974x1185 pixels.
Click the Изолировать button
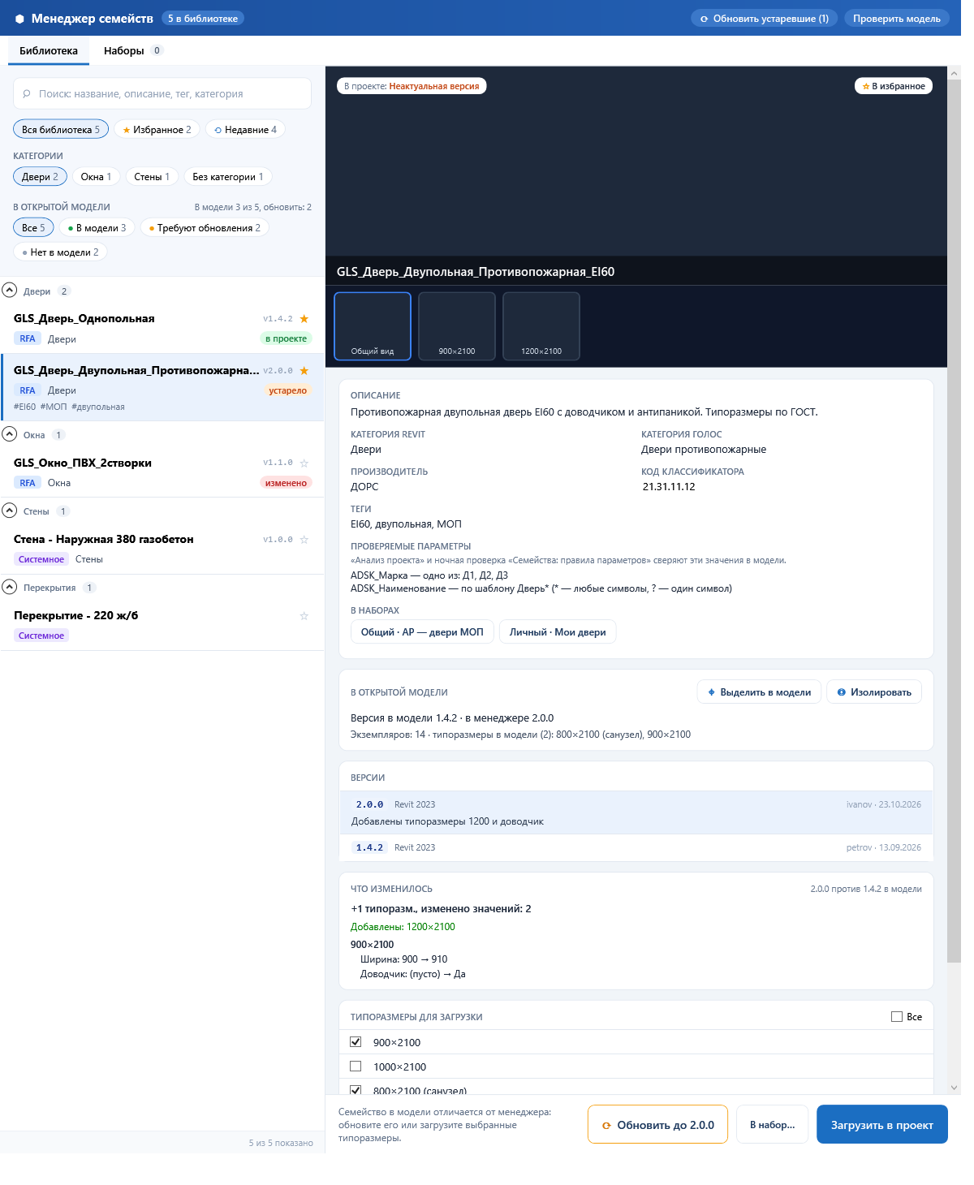coord(874,692)
